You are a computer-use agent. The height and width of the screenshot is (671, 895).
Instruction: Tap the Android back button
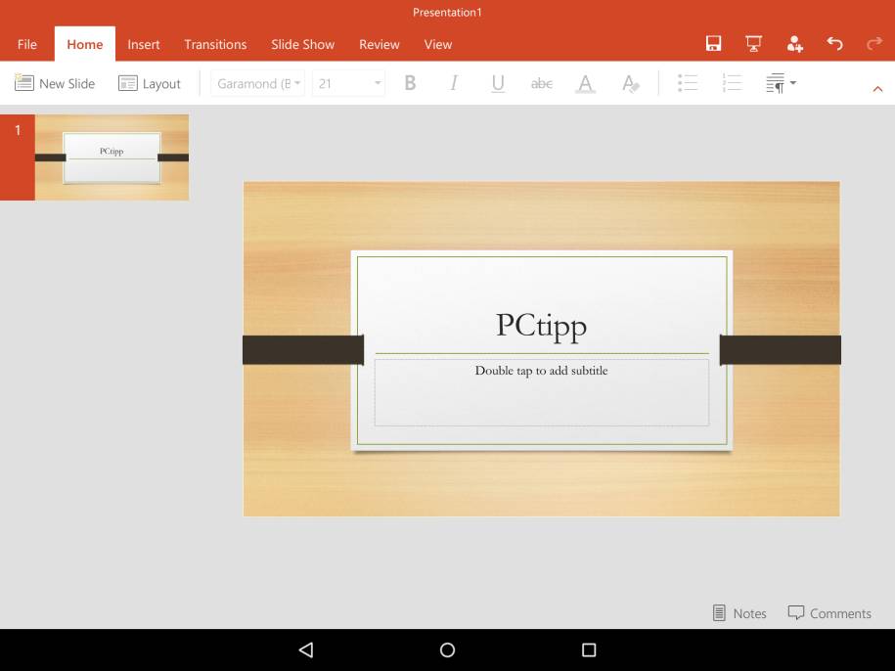point(306,649)
